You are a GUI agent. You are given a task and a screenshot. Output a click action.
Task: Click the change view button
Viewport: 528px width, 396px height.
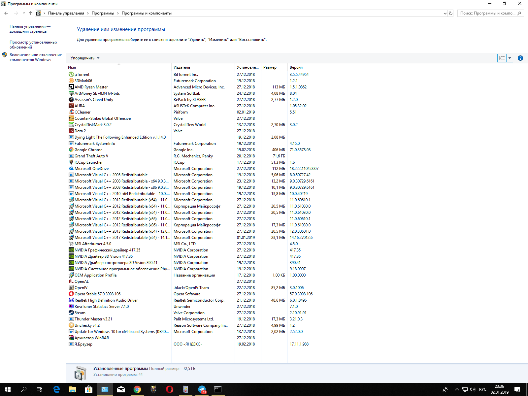[502, 58]
